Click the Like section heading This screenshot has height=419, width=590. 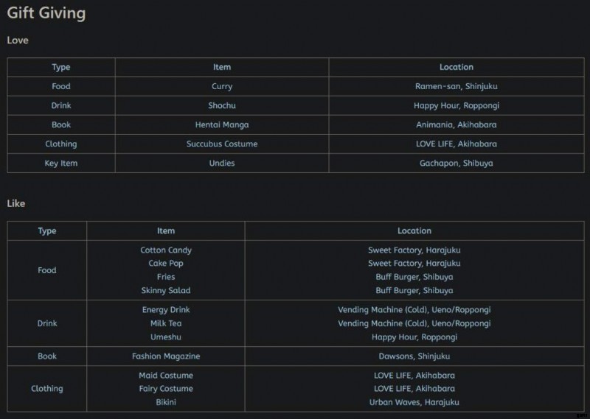16,203
